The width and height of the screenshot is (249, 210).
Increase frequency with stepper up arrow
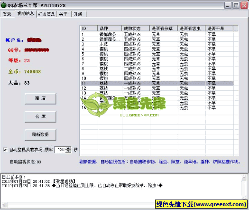tap(68, 148)
